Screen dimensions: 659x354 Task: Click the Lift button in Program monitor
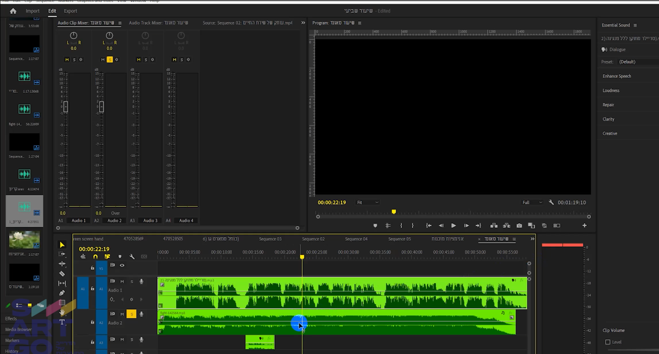point(494,225)
